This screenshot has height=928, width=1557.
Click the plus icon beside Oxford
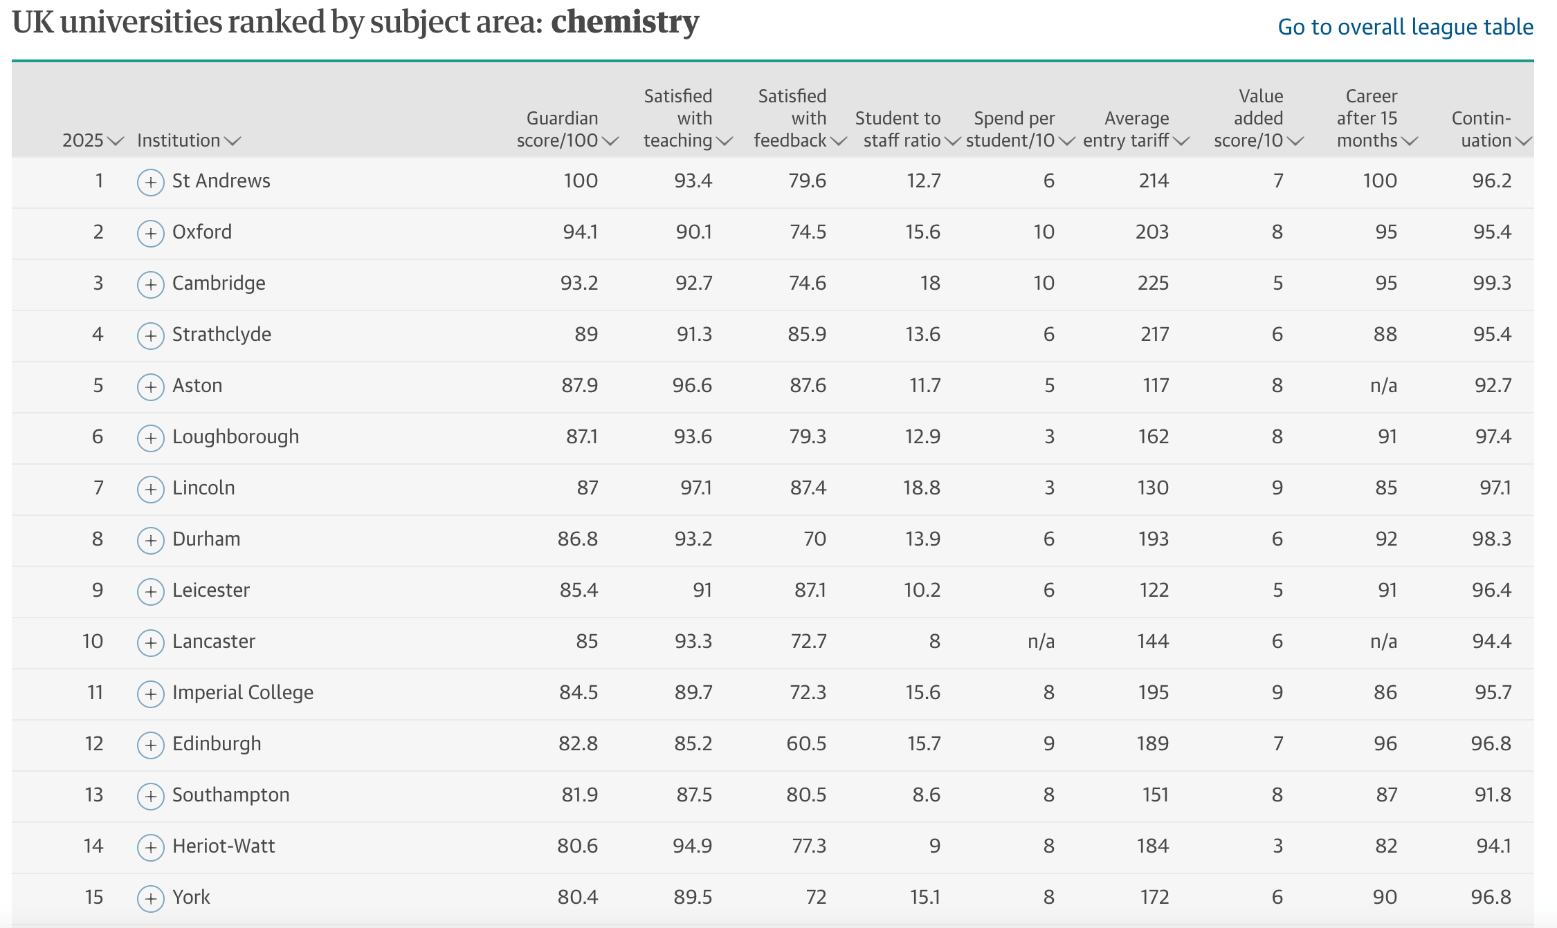(150, 234)
